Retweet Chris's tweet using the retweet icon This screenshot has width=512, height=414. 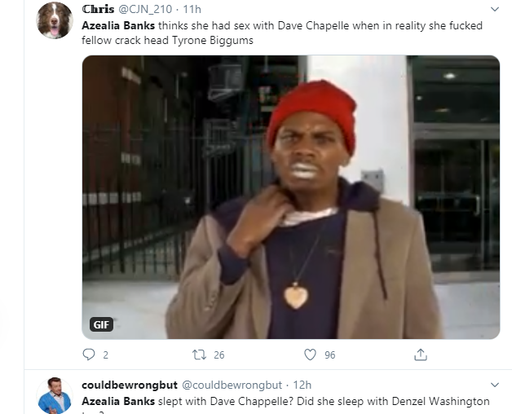pos(199,355)
